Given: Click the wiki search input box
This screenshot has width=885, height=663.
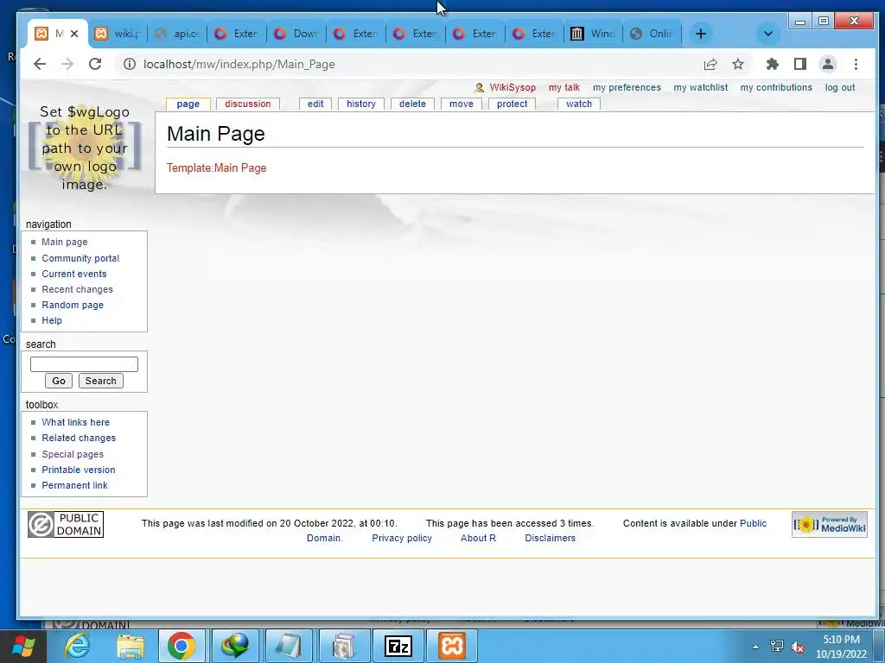Looking at the screenshot, I should click(84, 364).
